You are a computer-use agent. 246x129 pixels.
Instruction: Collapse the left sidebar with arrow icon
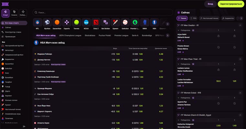coord(24,126)
